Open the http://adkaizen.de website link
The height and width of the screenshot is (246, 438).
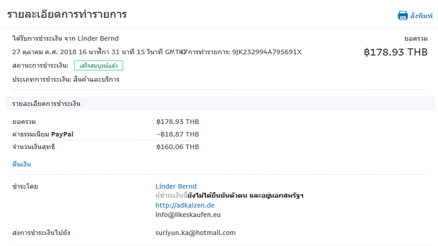point(185,205)
